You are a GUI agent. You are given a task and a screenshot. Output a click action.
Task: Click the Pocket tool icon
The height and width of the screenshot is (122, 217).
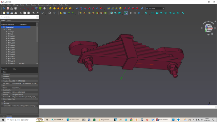(77, 8)
